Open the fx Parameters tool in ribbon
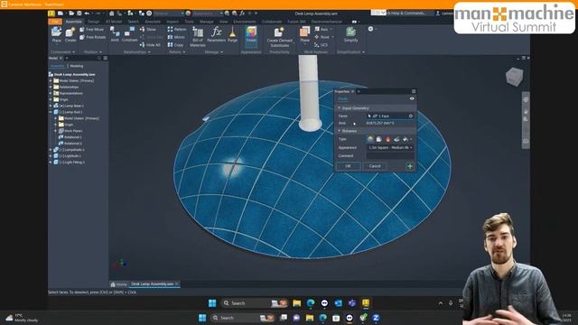The image size is (578, 325). coord(217,34)
